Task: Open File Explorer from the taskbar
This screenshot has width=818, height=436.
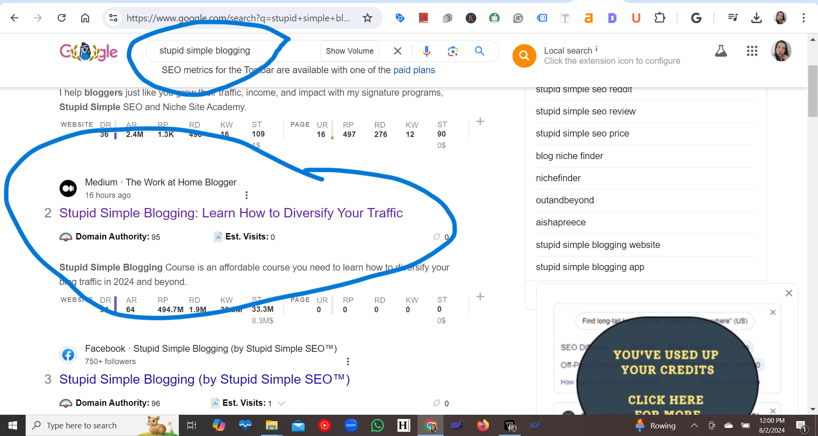Action: 271,425
